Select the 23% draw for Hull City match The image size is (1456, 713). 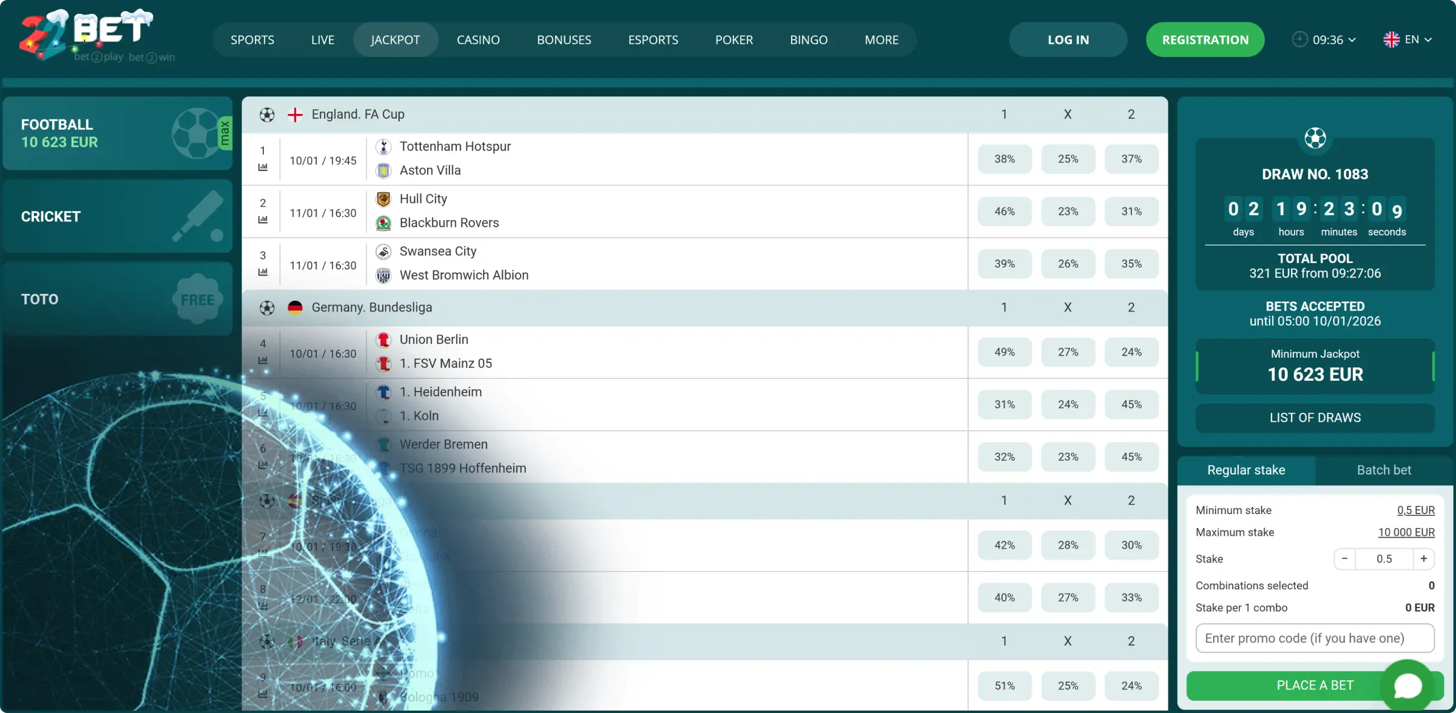tap(1068, 211)
